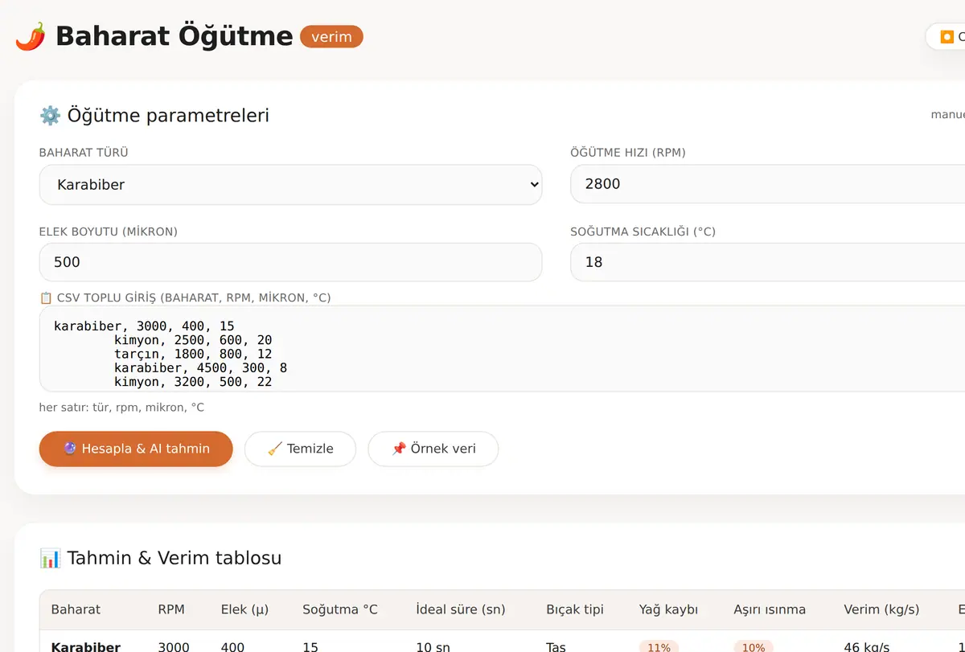Click the Baharat column header
965x652 pixels.
coord(76,609)
